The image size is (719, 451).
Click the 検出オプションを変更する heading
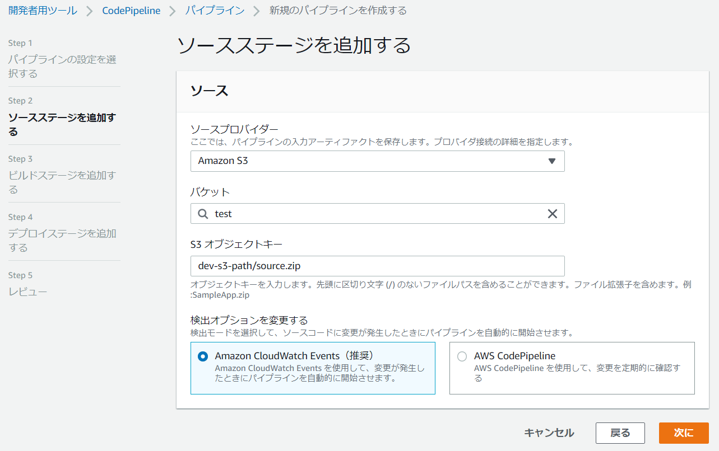click(x=249, y=320)
